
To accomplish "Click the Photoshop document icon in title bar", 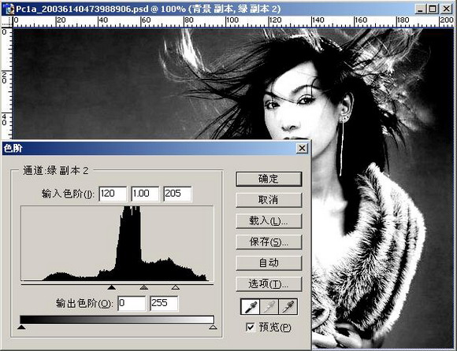I will (x=9, y=9).
